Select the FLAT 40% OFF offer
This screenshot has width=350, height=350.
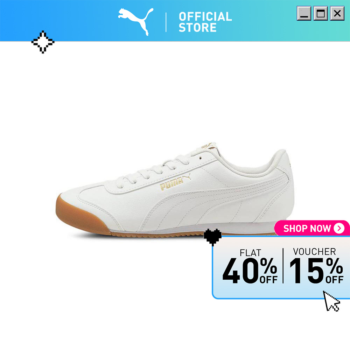(250, 266)
